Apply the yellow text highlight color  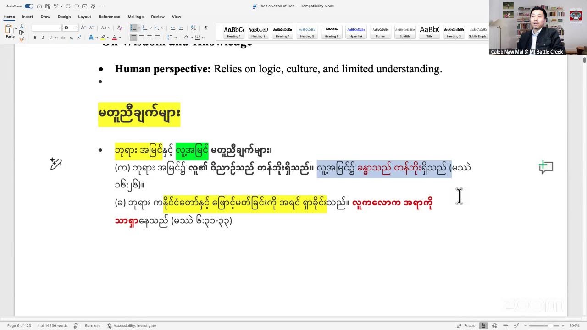[x=103, y=38]
